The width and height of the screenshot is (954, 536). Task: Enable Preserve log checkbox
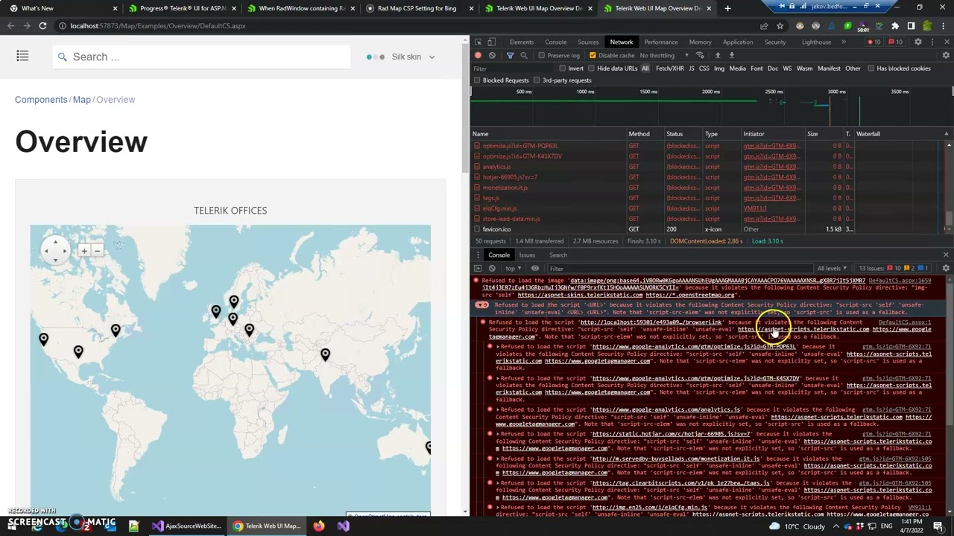(x=543, y=56)
